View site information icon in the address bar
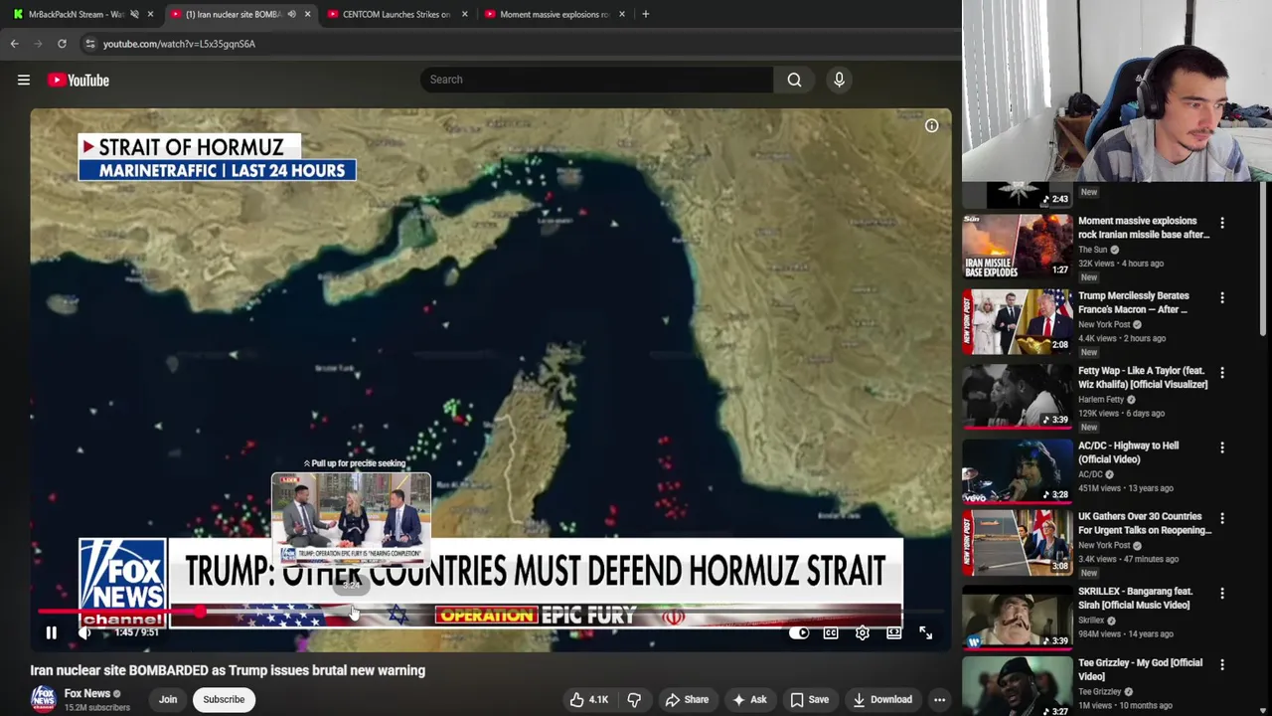 coord(90,44)
